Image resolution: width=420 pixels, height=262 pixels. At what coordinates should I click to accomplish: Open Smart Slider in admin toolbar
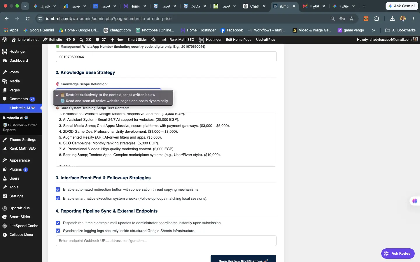pos(137,40)
